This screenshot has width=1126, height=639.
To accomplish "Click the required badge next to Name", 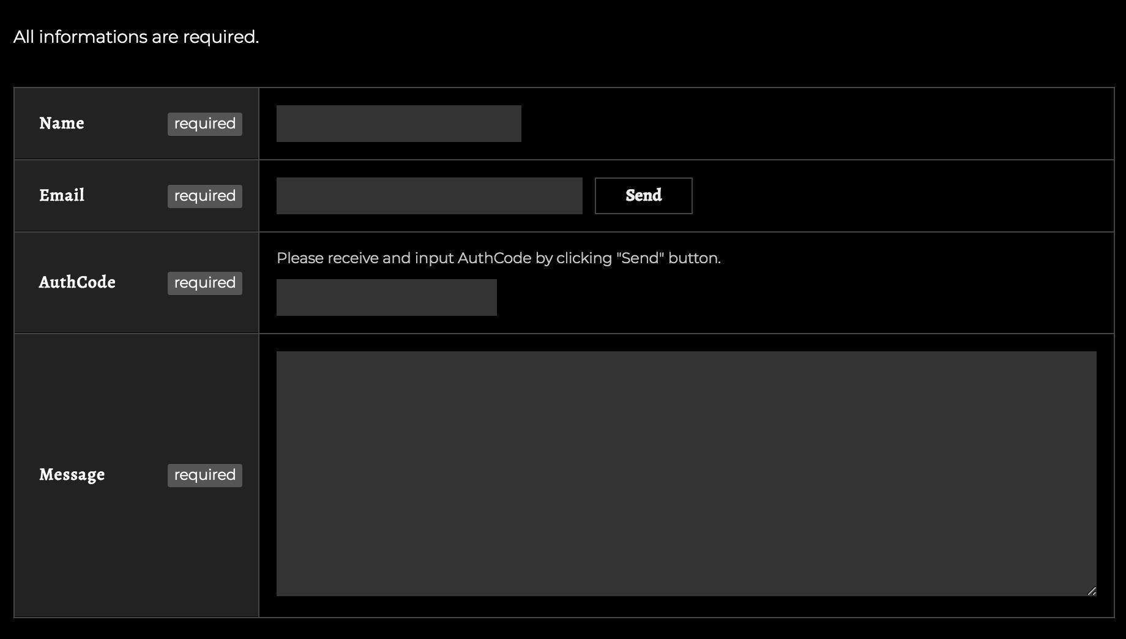I will point(205,124).
